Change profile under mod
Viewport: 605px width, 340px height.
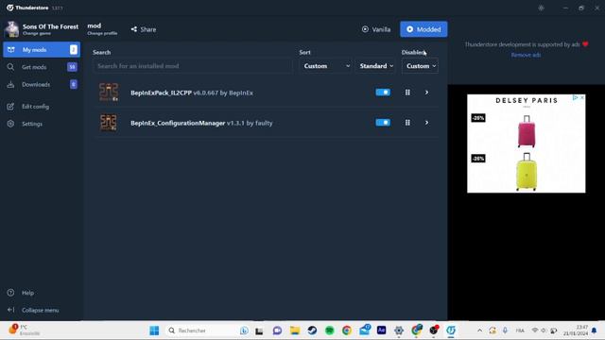pyautogui.click(x=102, y=34)
